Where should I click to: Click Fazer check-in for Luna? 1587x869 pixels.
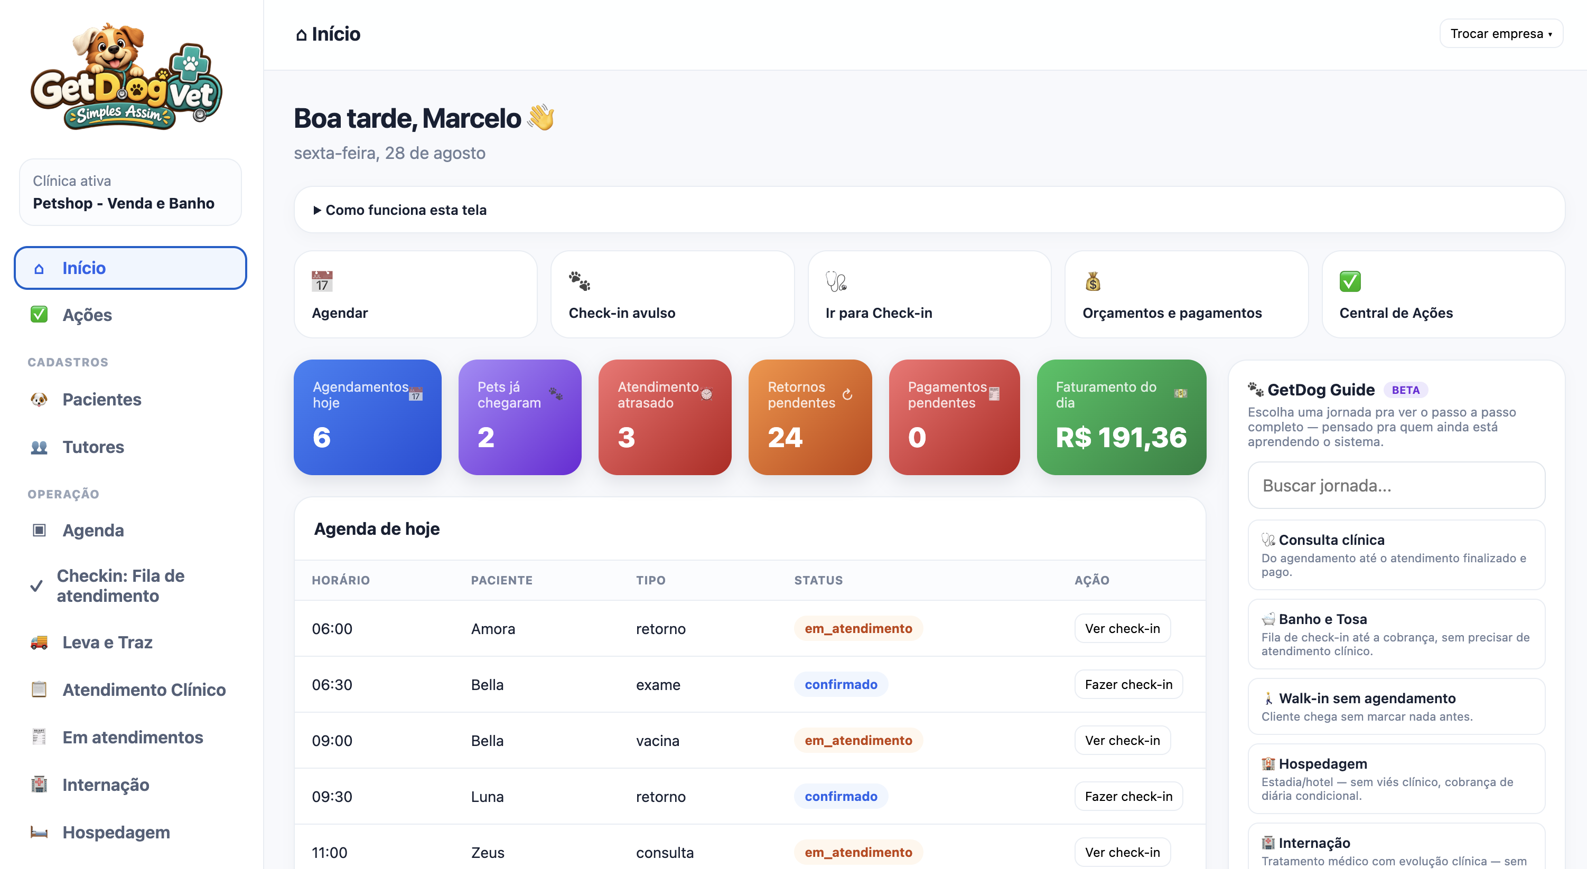tap(1128, 797)
